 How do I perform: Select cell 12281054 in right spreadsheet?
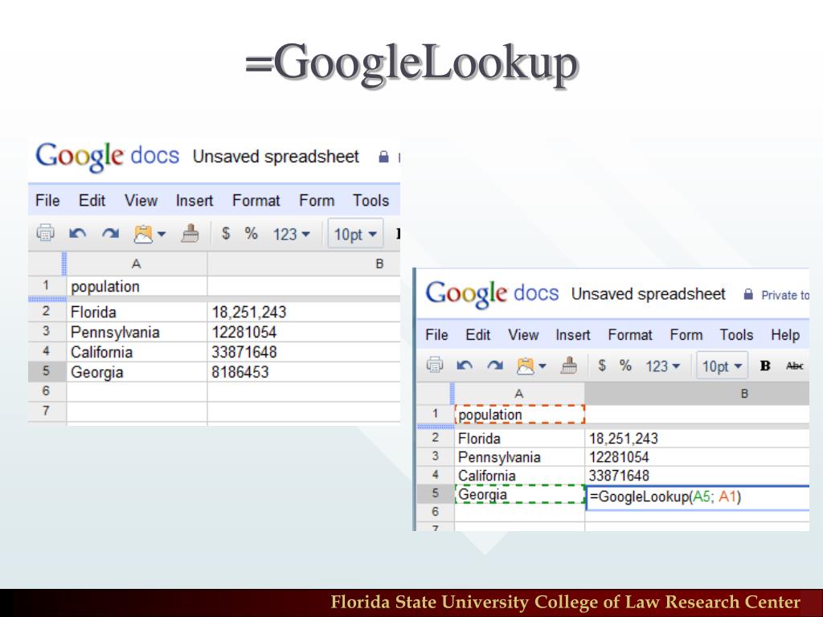(x=697, y=457)
